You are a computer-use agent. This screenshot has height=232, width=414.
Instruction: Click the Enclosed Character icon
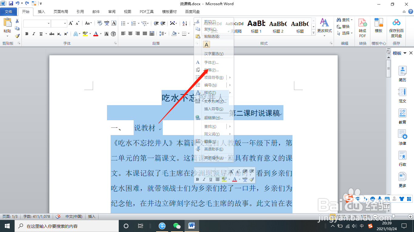[x=113, y=34]
